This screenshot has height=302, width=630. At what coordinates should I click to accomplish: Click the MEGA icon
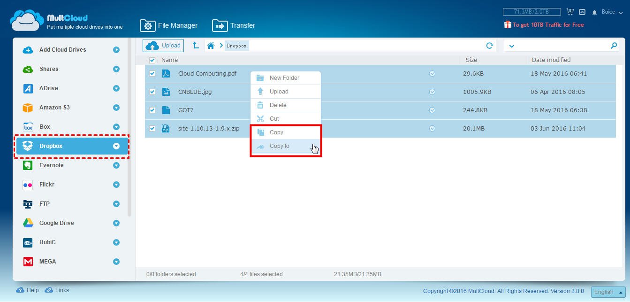click(28, 262)
